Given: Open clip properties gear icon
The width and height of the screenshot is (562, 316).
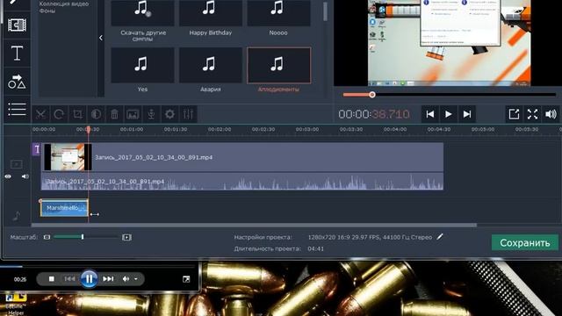Looking at the screenshot, I should coord(169,114).
